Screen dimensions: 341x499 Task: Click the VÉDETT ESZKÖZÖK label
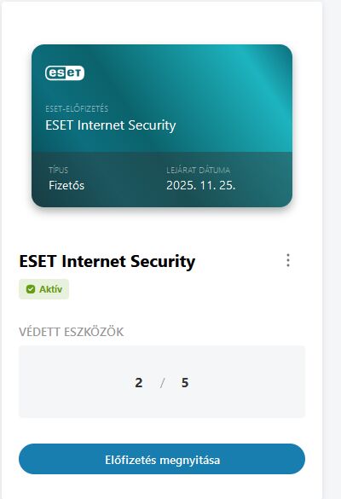[x=72, y=332]
